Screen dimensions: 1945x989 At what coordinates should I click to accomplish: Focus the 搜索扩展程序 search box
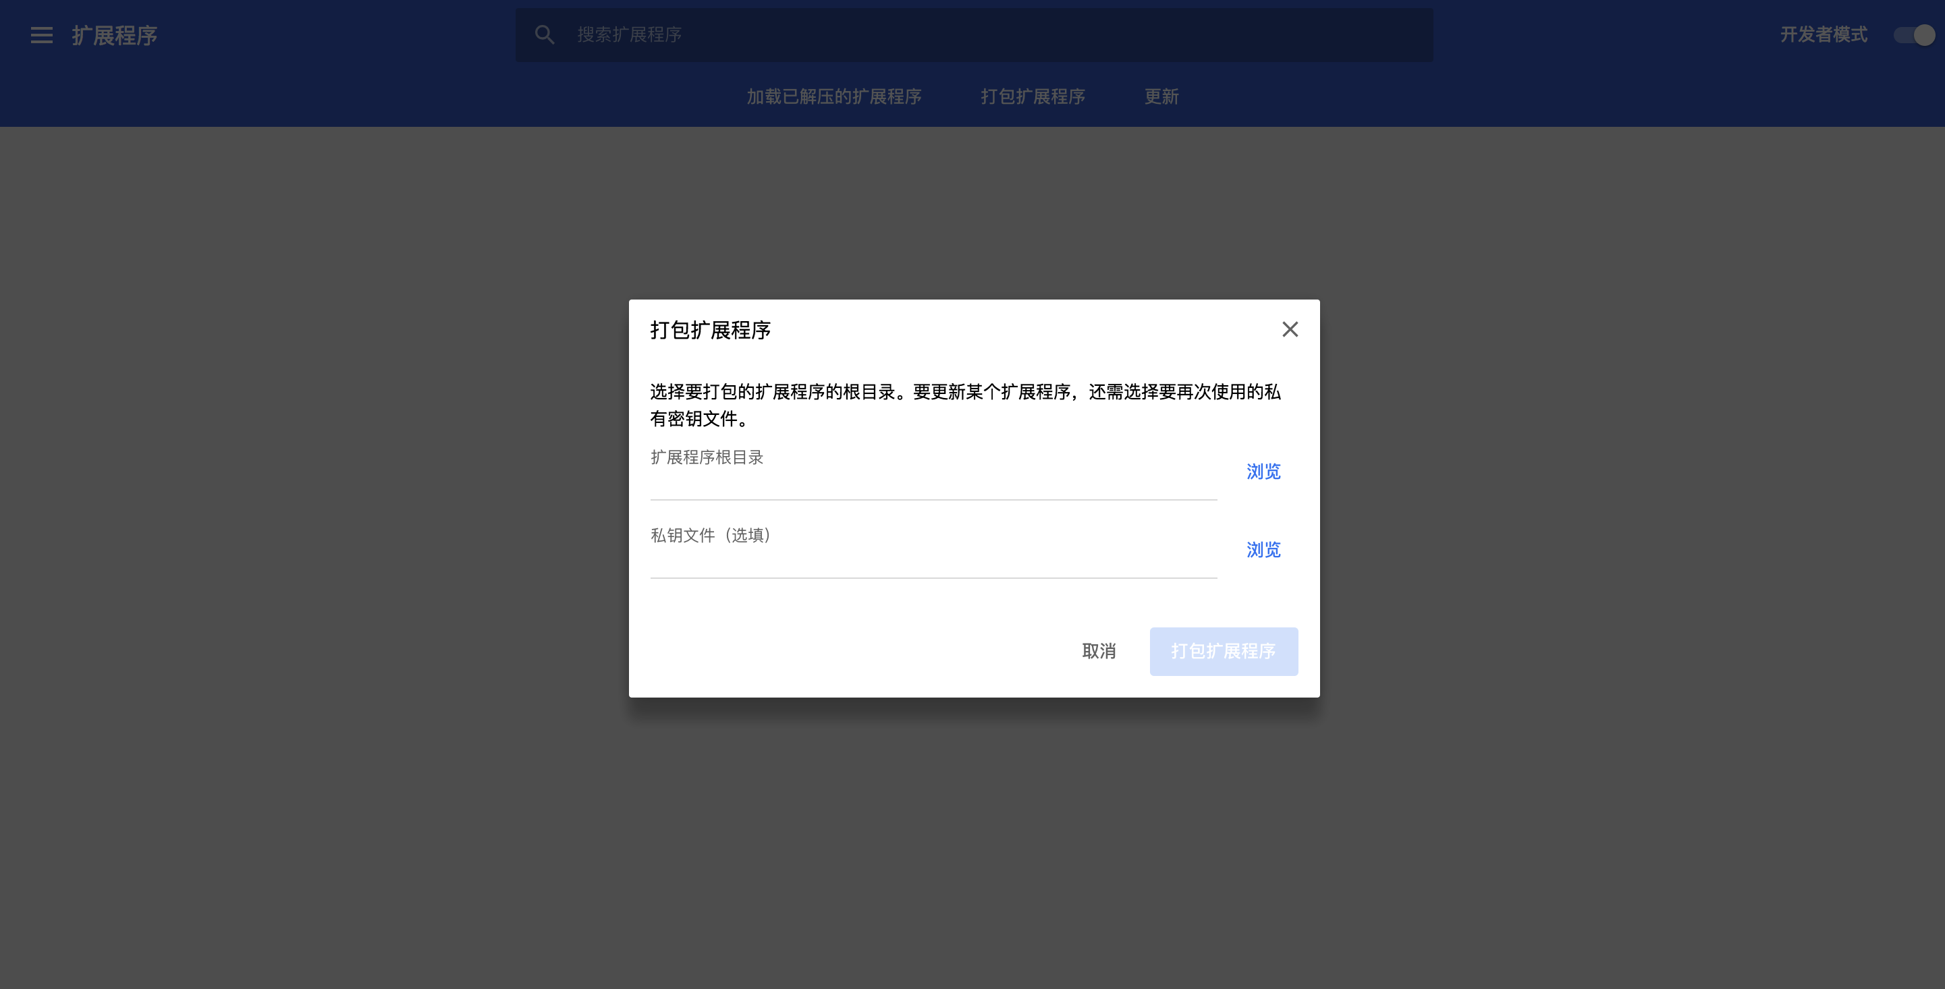(x=981, y=34)
